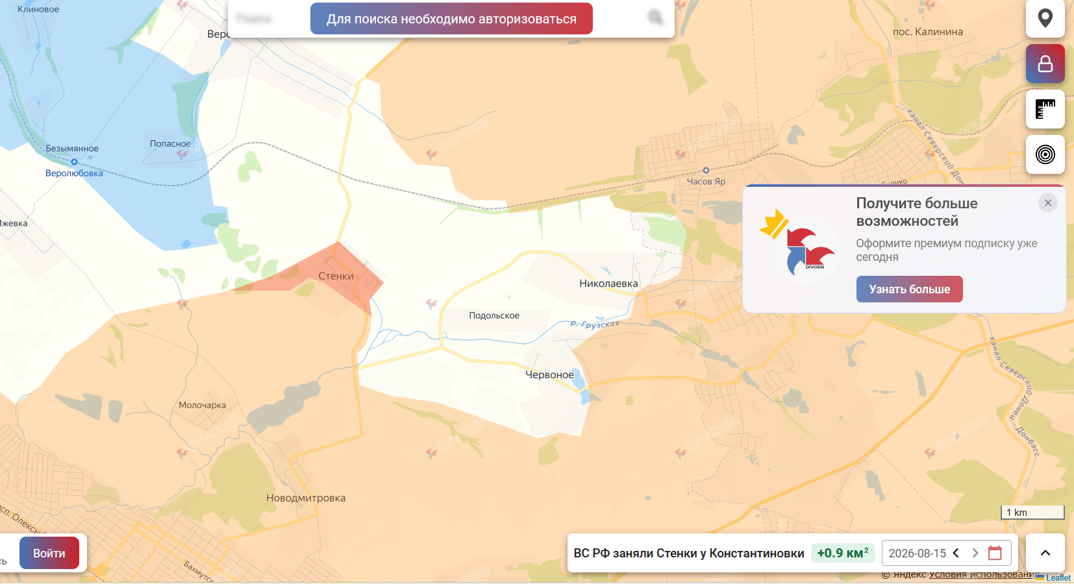Click the 'Войти' login button

(49, 553)
